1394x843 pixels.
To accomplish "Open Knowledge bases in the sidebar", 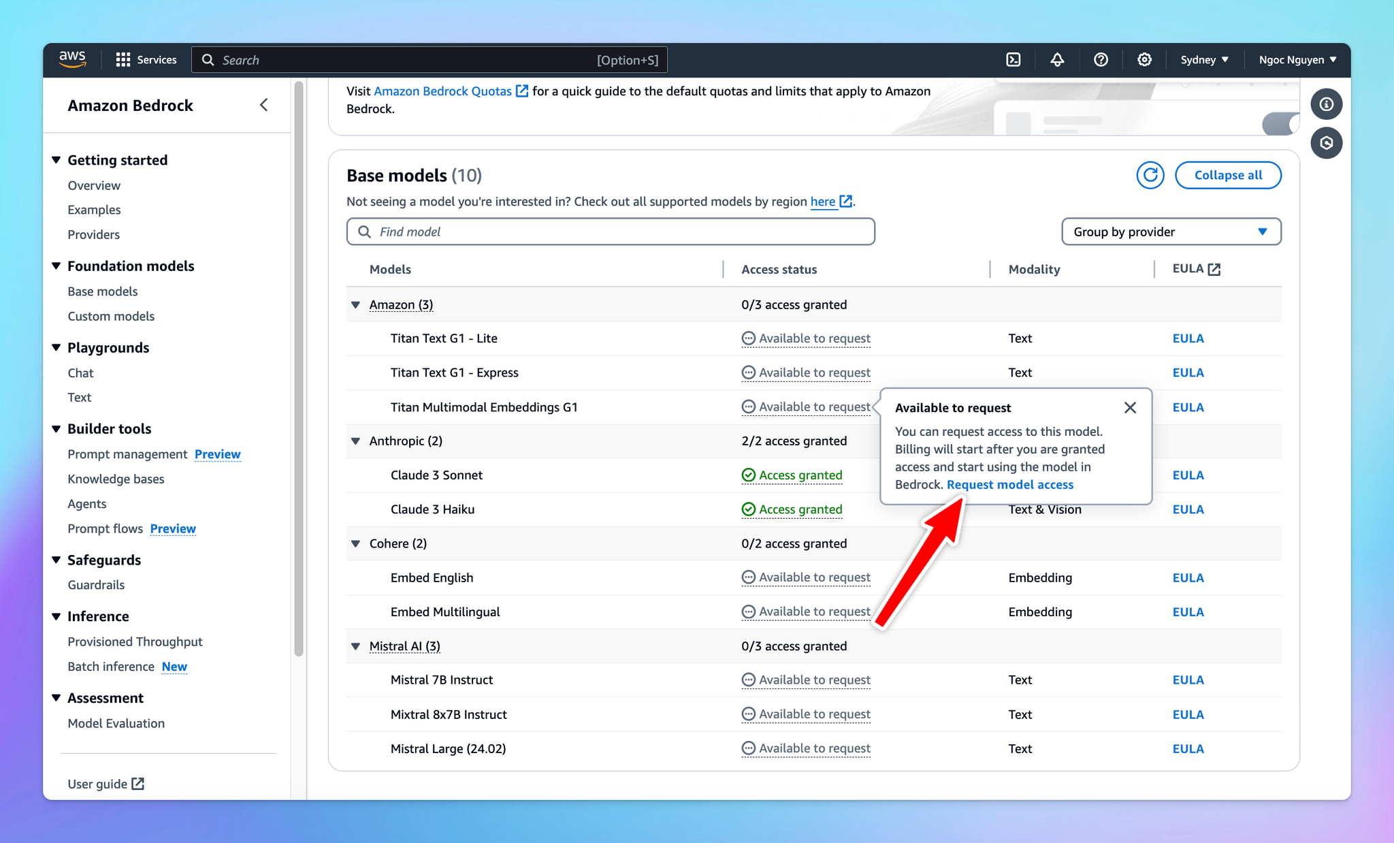I will (x=116, y=479).
